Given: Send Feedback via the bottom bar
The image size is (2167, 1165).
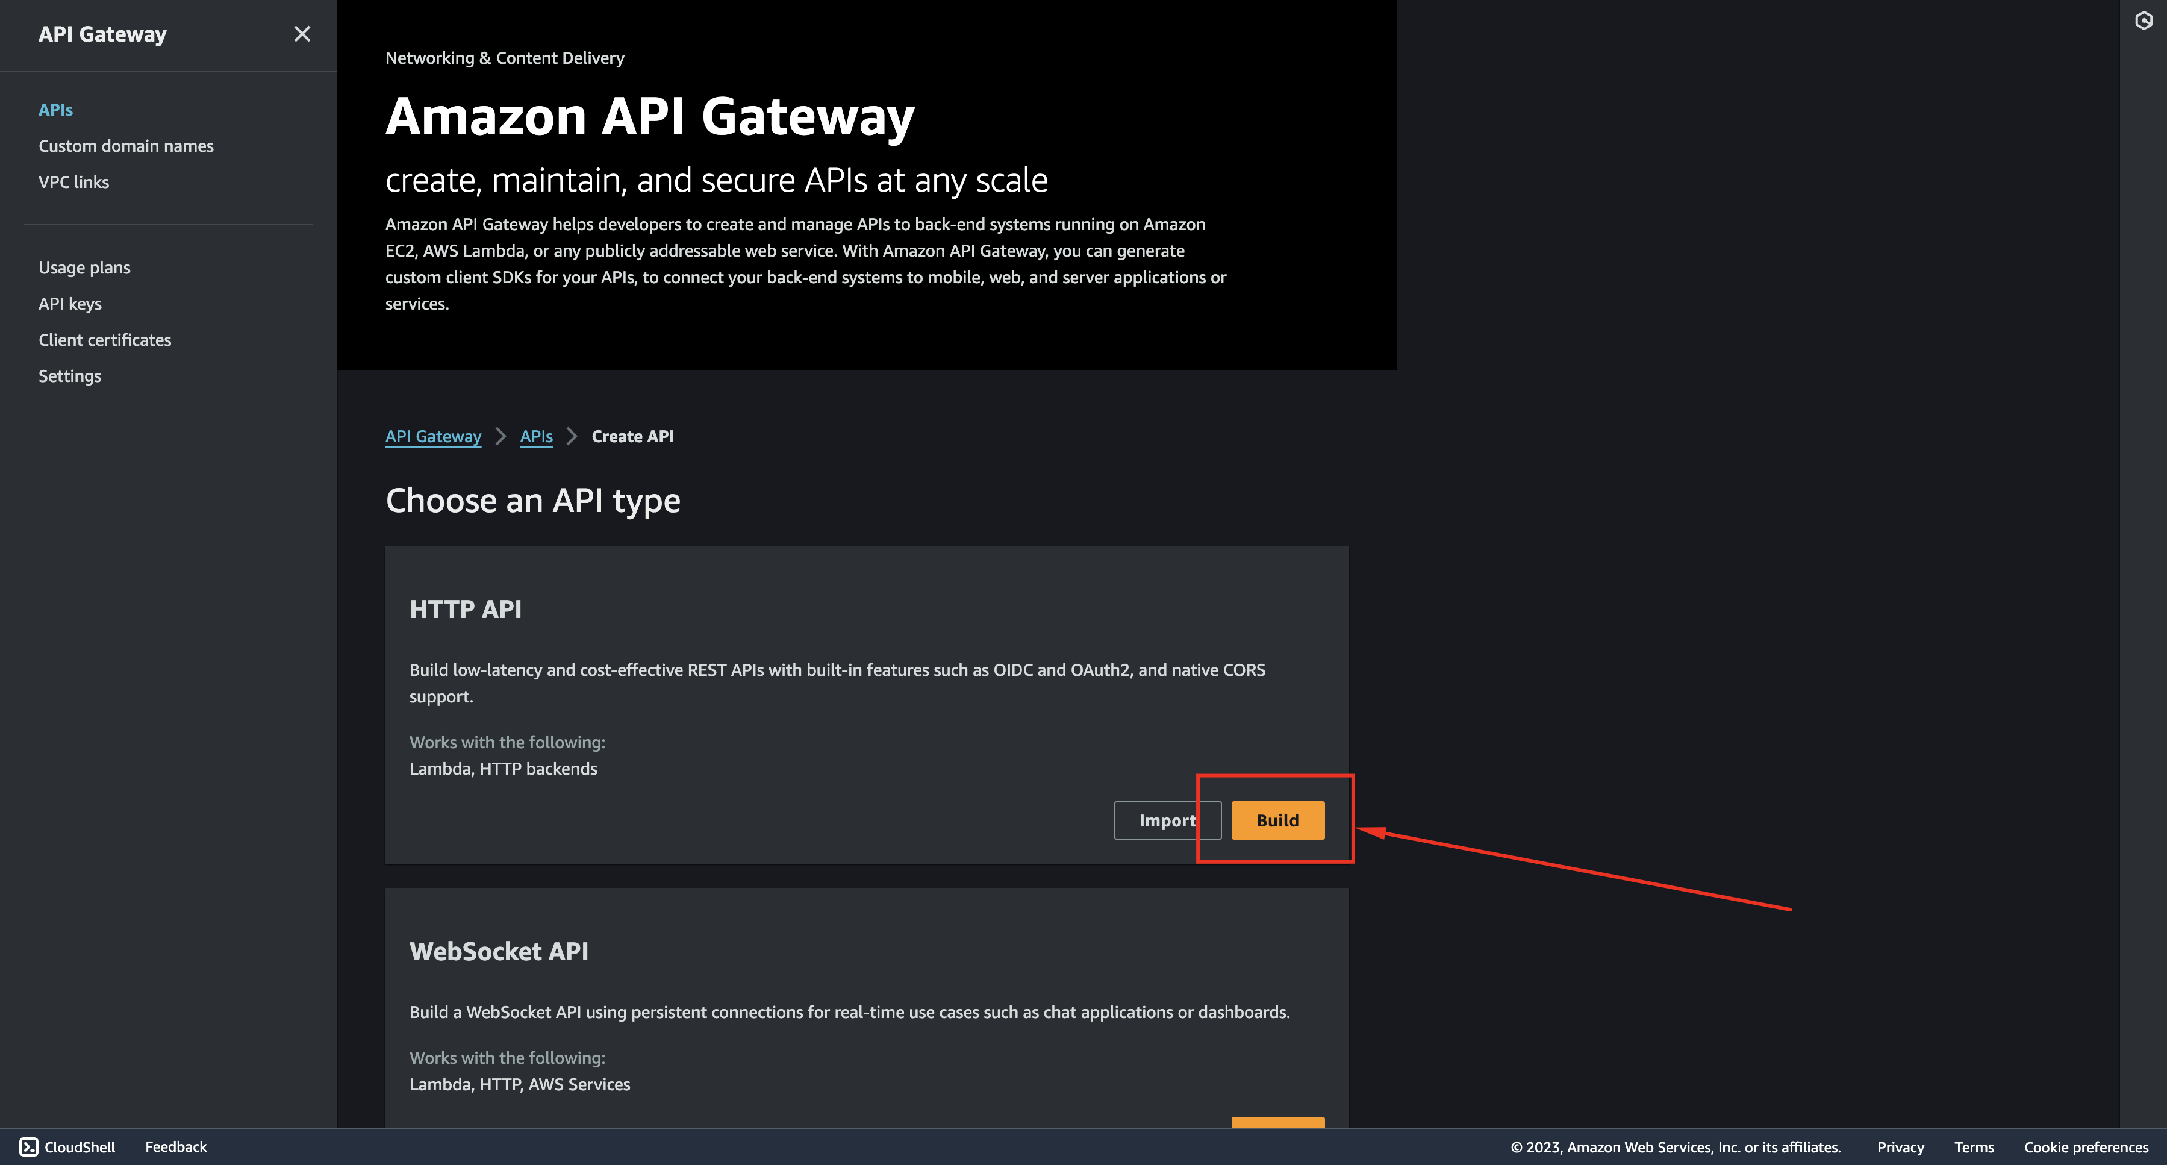Looking at the screenshot, I should coord(176,1146).
